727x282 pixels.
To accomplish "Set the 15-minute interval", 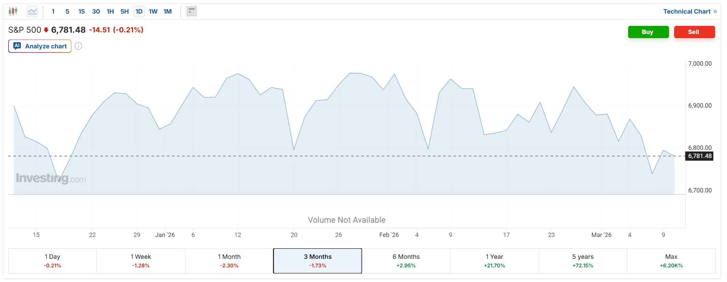I will (x=81, y=12).
